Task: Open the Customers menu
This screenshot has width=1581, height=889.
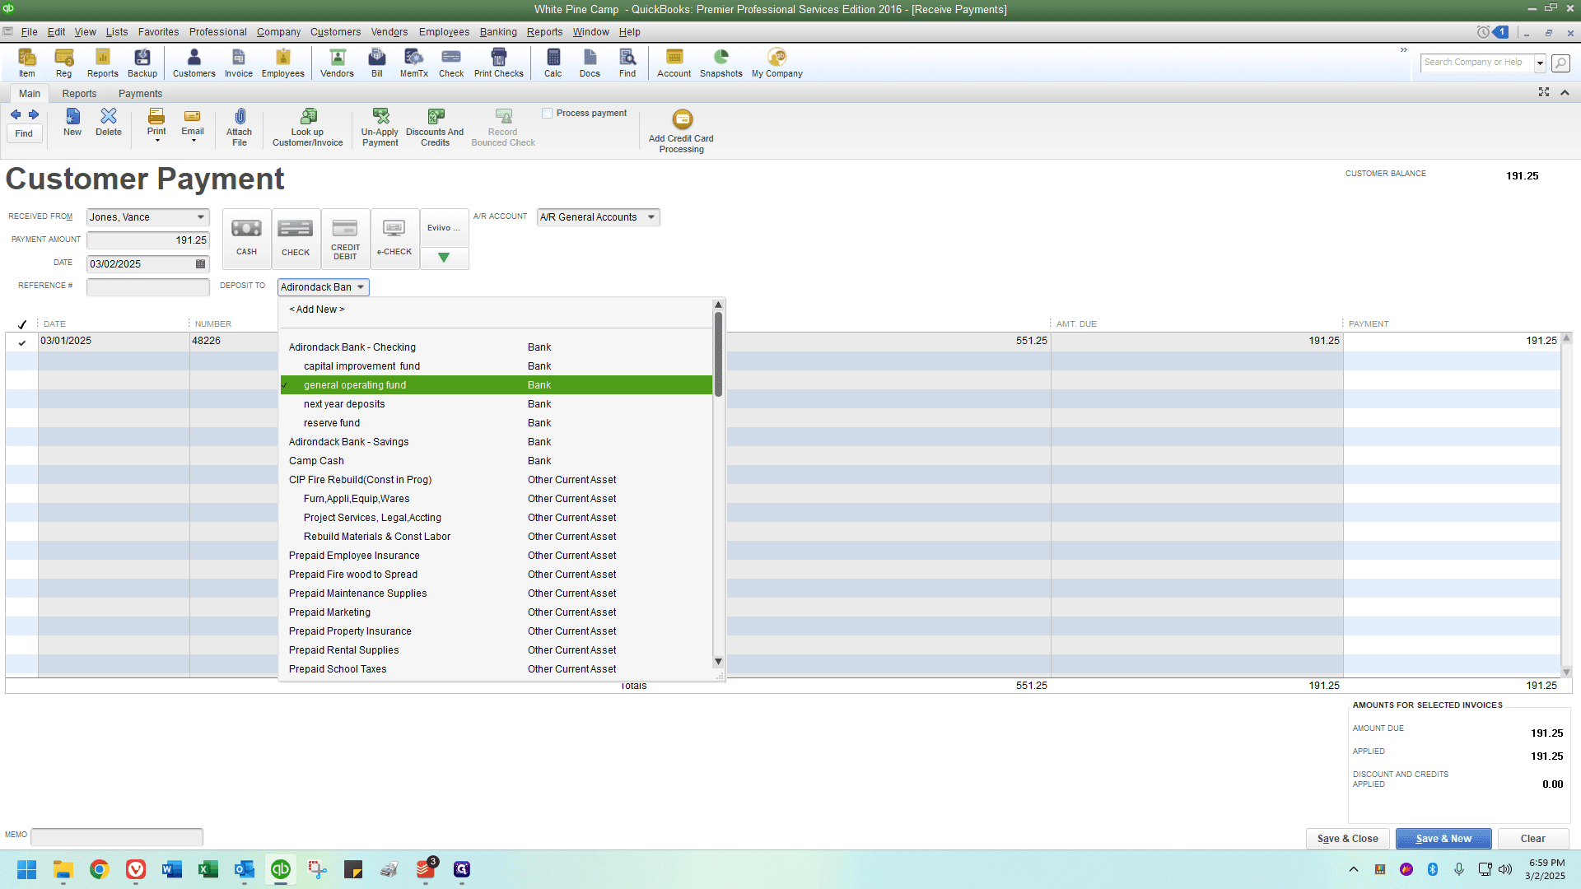Action: 335,32
